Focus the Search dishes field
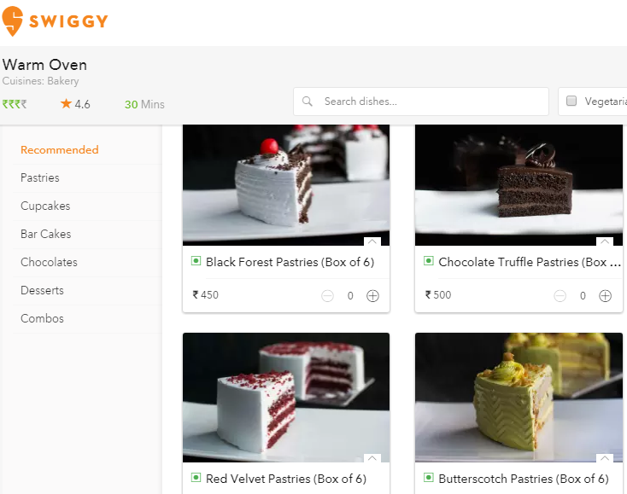 point(420,102)
